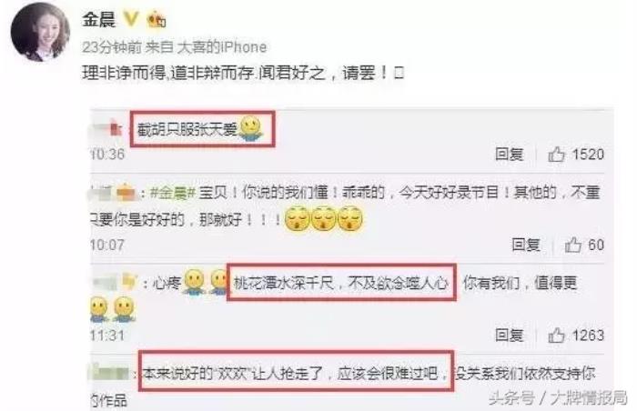
Task: Like the 截胡只服张天爱 comment with 1520 likes
Action: point(556,155)
